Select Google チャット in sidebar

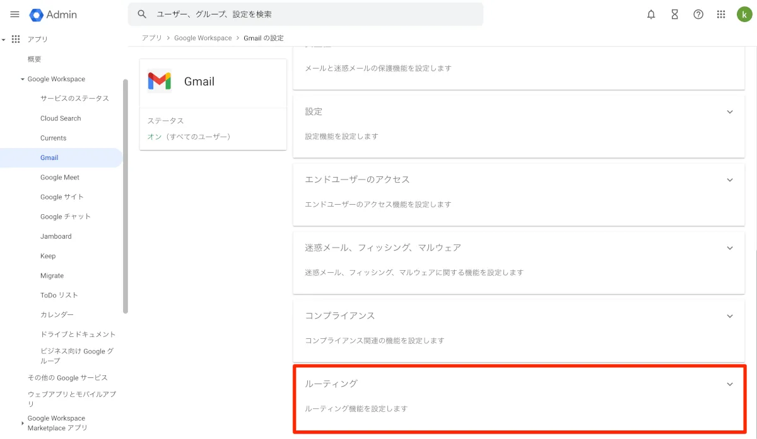66,217
